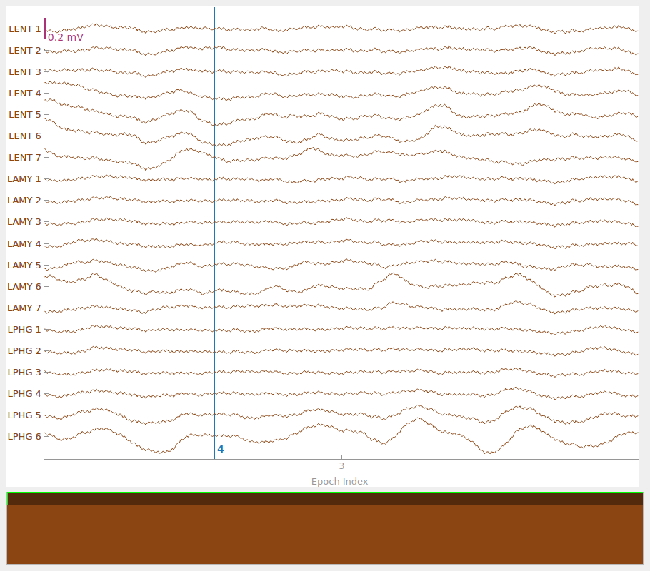Mark channel LAMY 3 as bad
The image size is (650, 571).
[24, 222]
